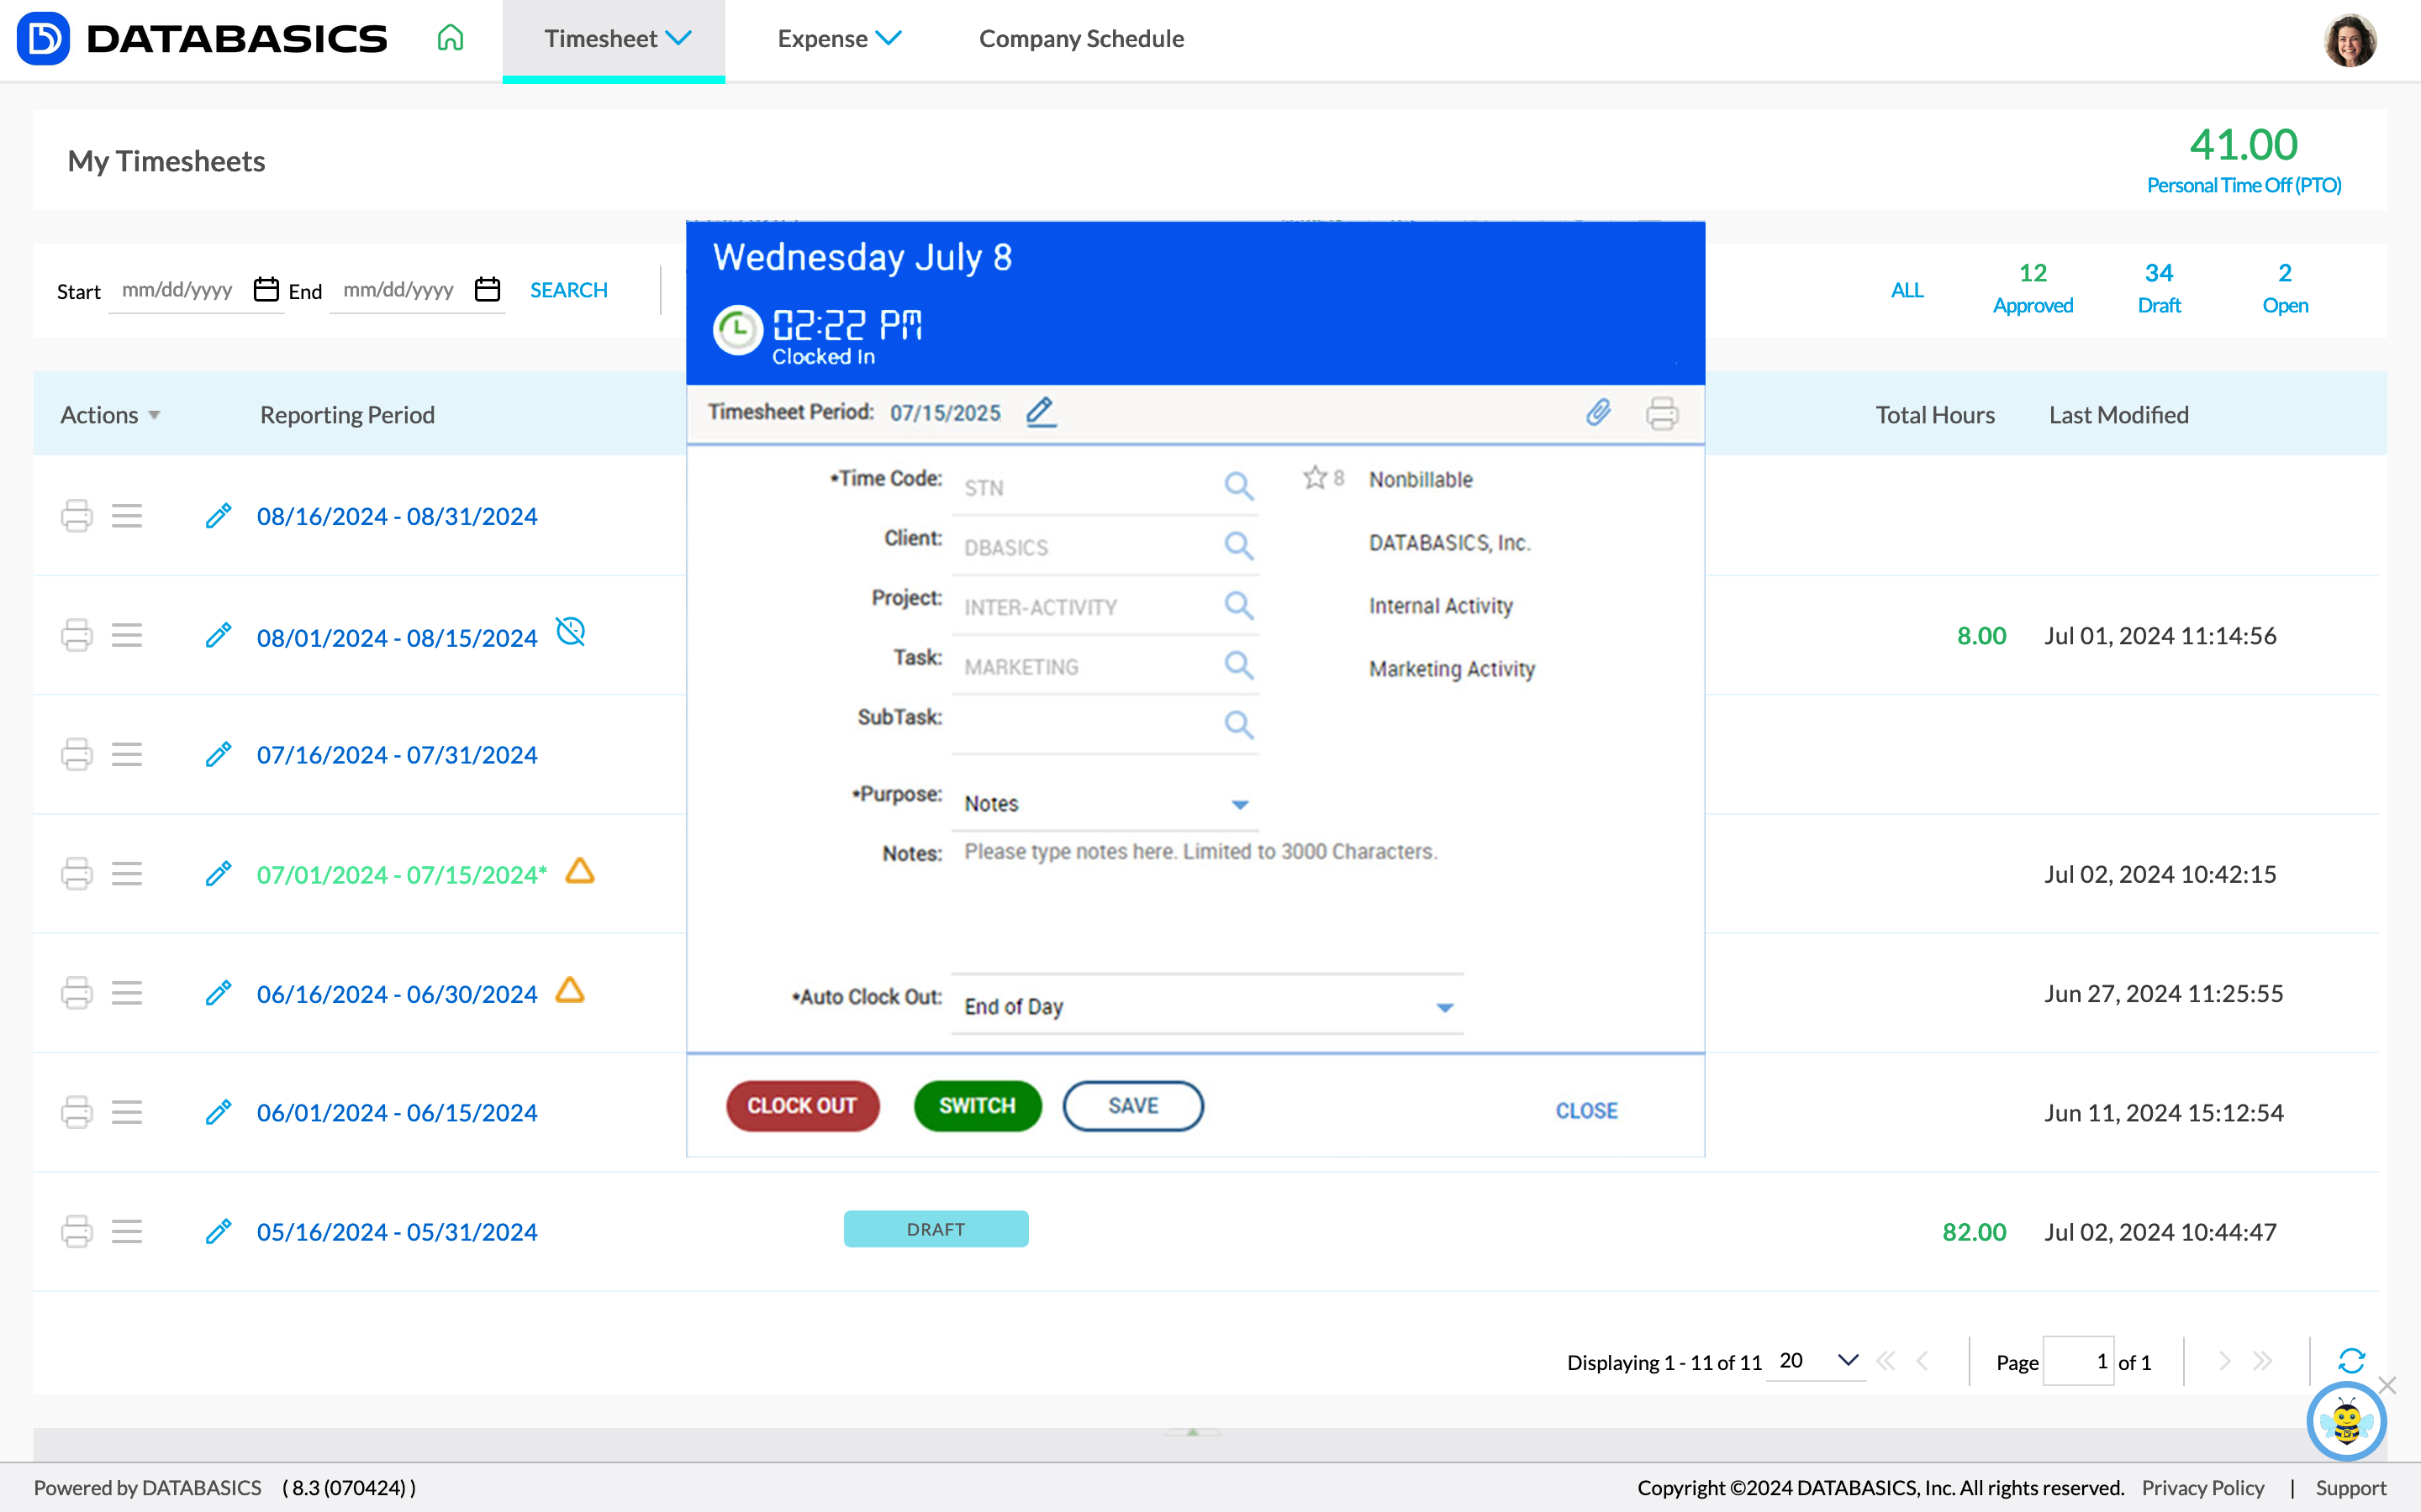Search Time Codes via the magnifying glass icon
This screenshot has width=2421, height=1512.
pos(1240,486)
